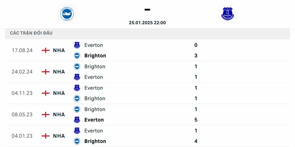The height and width of the screenshot is (147, 295).
Task: Click Everton crest in 17.08.24 match row
Action: [77, 45]
